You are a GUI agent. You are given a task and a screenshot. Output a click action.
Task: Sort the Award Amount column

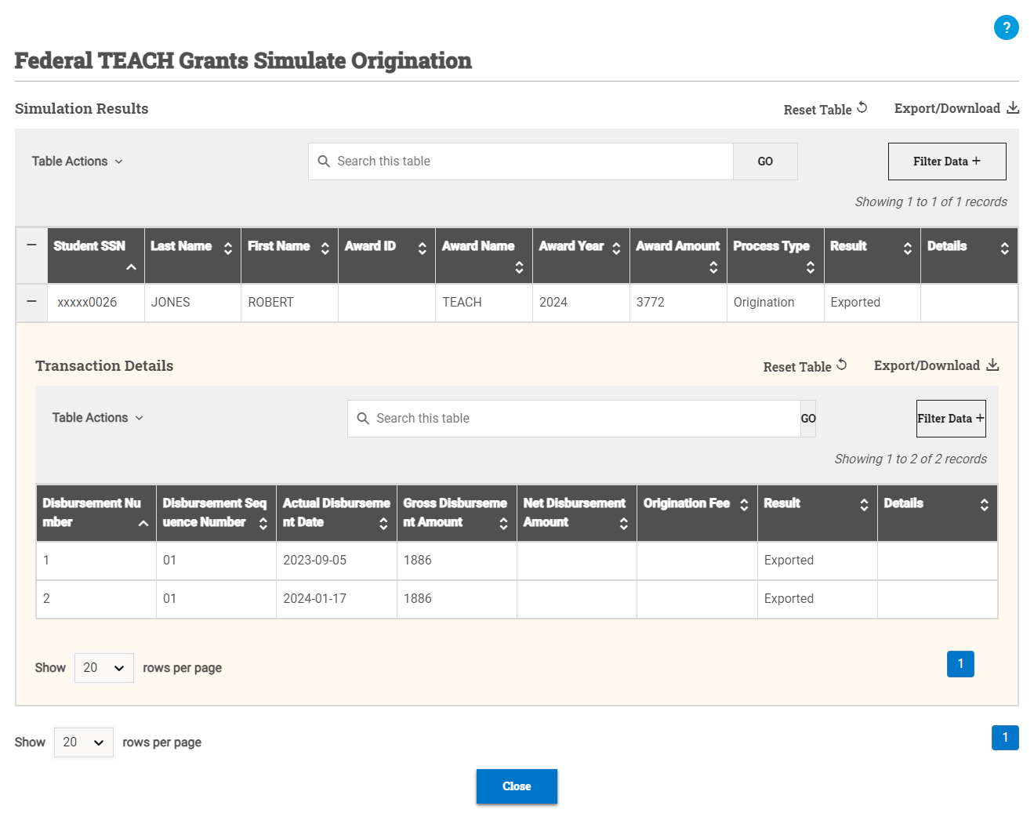(713, 267)
